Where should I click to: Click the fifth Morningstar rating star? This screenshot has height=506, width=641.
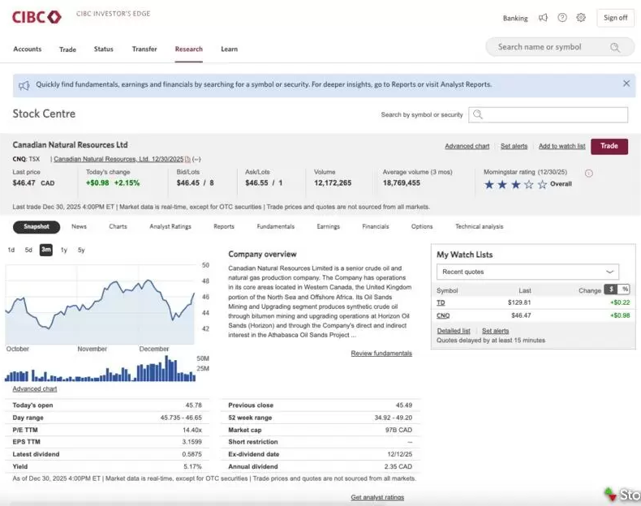[542, 184]
